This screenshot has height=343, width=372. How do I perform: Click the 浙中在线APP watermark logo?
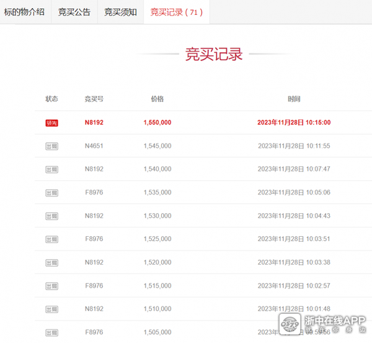point(322,324)
